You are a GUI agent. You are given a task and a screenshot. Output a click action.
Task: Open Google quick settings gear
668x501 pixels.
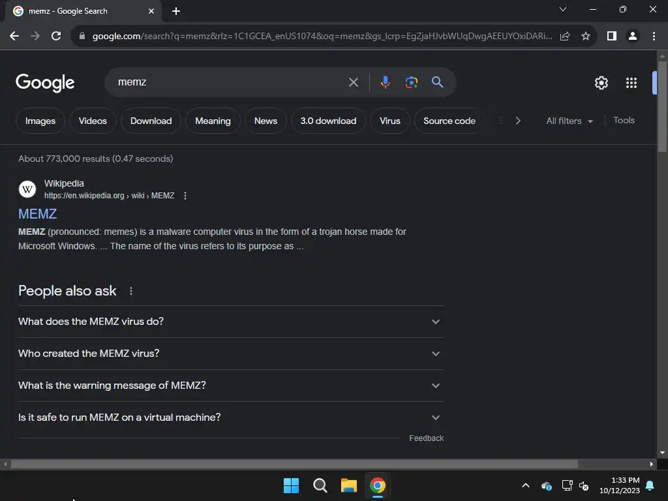tap(601, 83)
